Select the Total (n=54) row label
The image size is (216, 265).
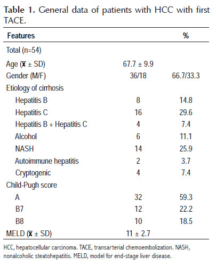click(x=23, y=50)
